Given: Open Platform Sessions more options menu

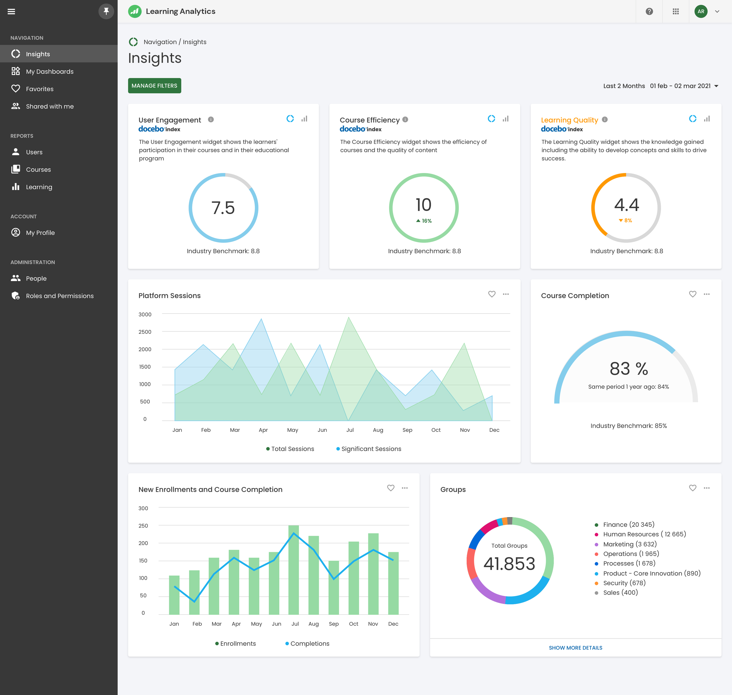Looking at the screenshot, I should pyautogui.click(x=506, y=294).
